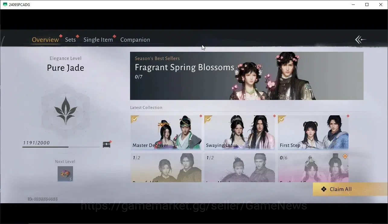Click the Pure Jade lotus emblem

click(65, 111)
